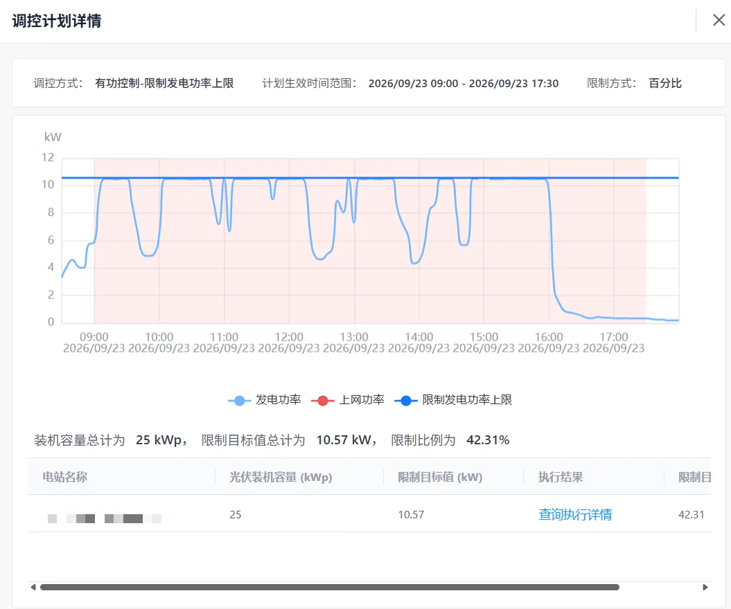Click the dark blue 限制发电功率上限 legend marker
This screenshot has width=731, height=609.
pyautogui.click(x=406, y=401)
